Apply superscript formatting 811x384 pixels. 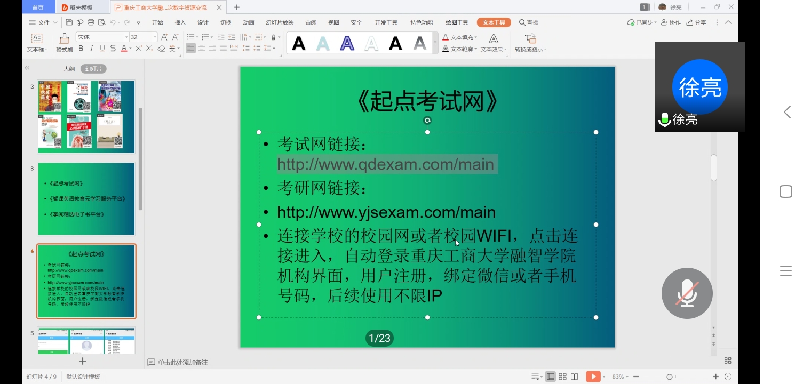point(138,49)
